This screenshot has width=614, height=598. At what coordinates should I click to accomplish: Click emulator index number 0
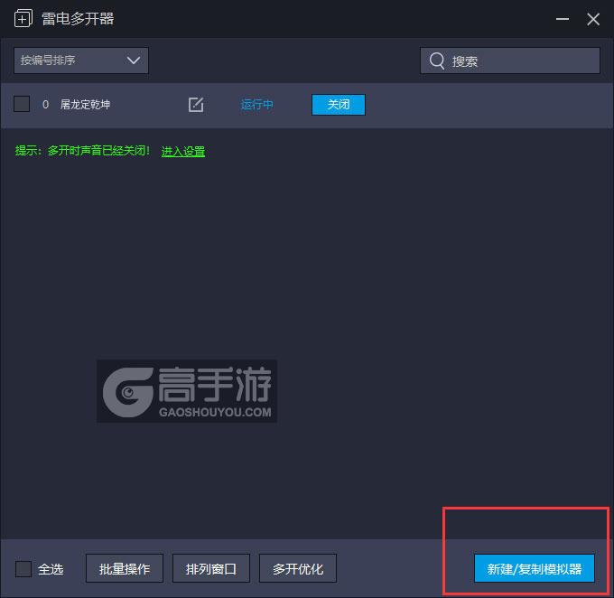pos(45,104)
